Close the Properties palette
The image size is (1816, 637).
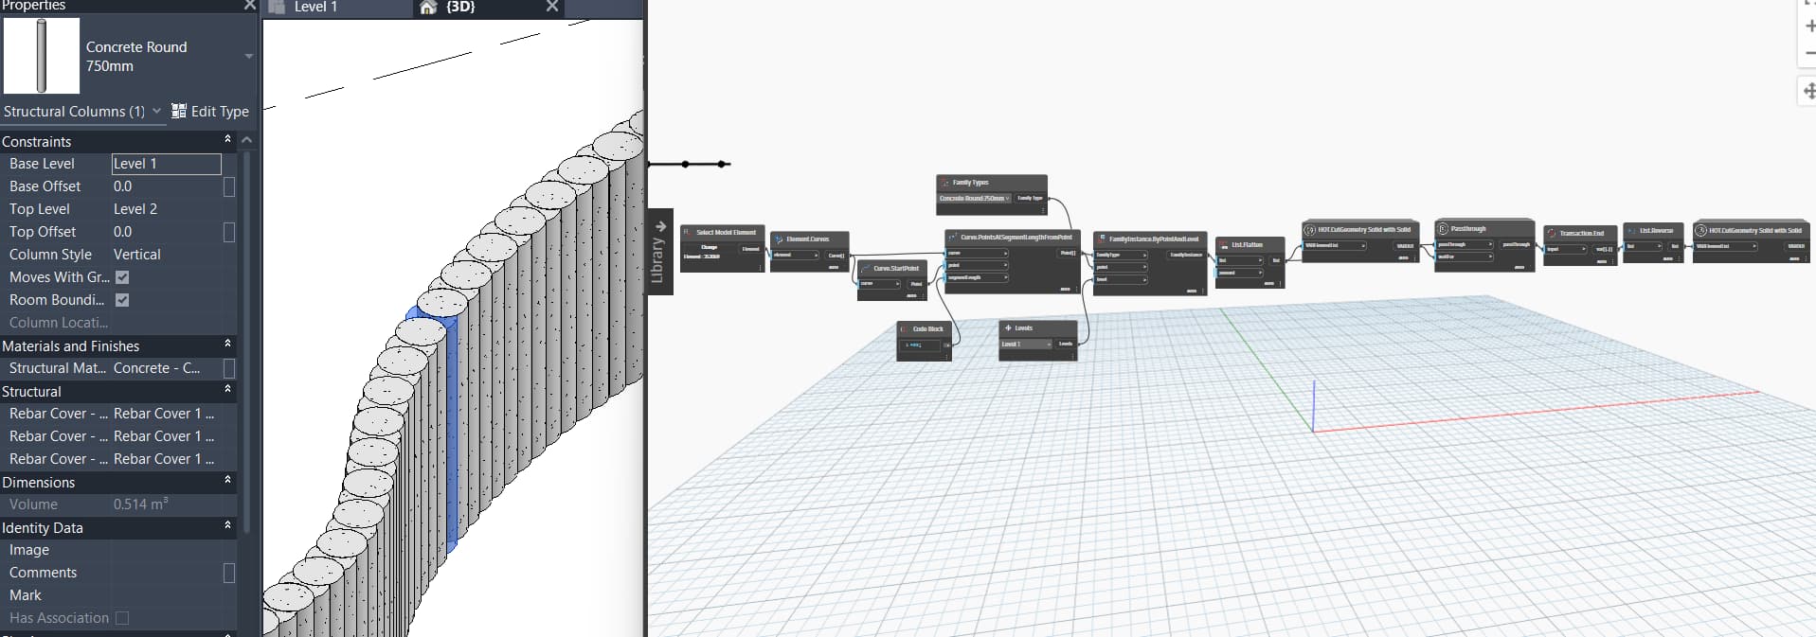coord(249,6)
